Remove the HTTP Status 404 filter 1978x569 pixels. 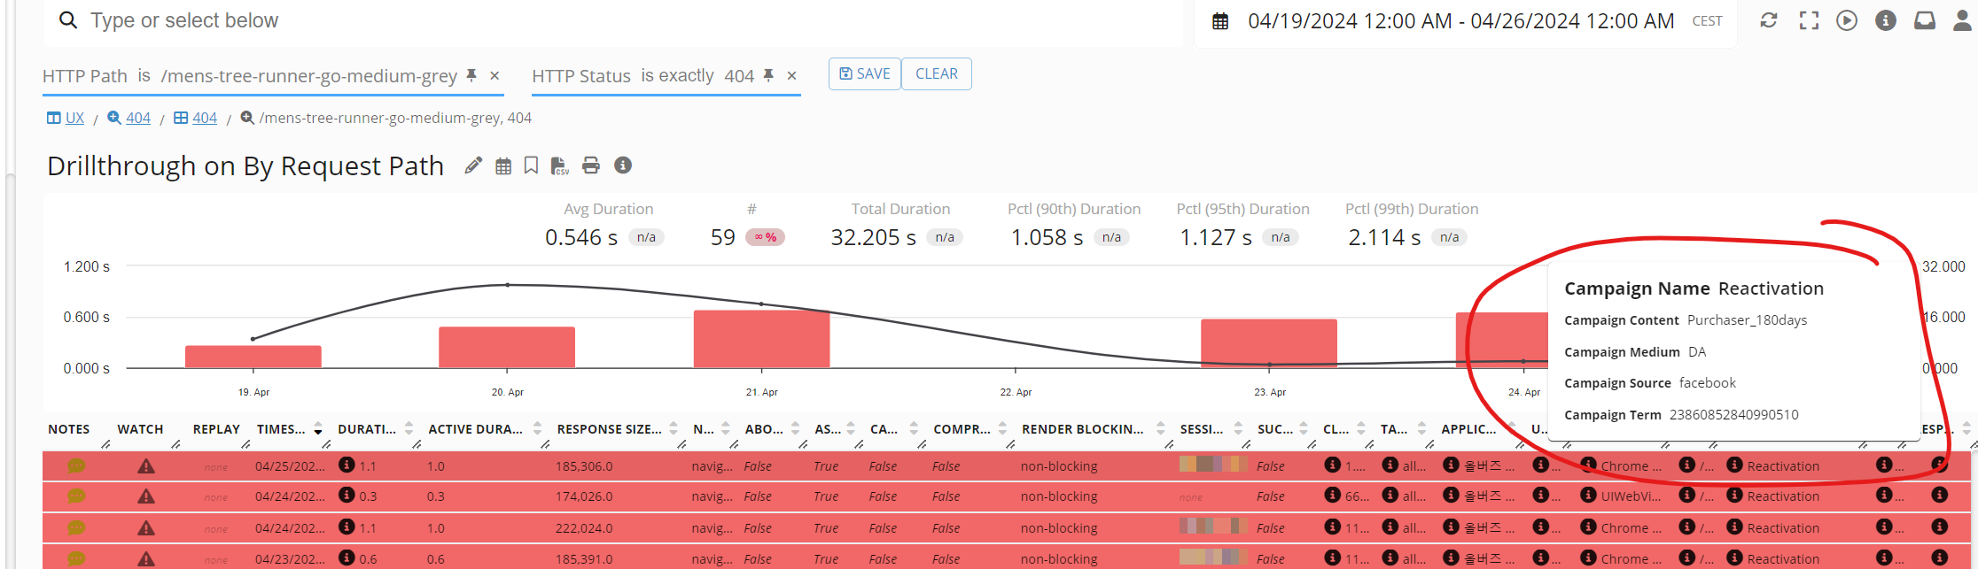click(792, 76)
